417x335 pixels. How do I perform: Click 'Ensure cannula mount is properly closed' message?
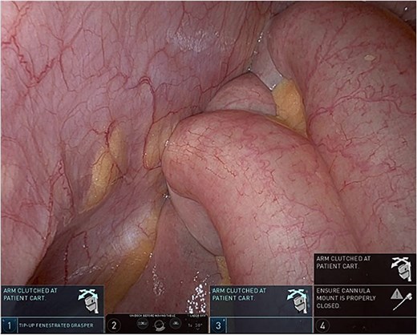tap(346, 298)
